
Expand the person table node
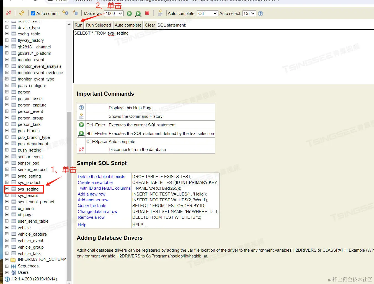[7, 92]
